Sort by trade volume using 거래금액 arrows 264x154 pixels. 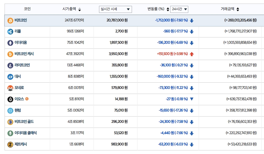click(238, 9)
